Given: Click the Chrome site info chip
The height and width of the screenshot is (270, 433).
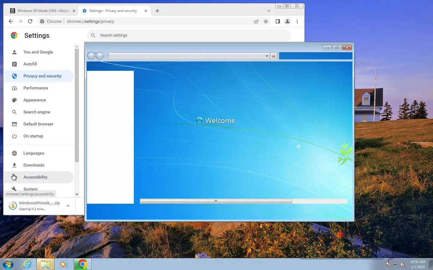Looking at the screenshot, I should coord(51,21).
